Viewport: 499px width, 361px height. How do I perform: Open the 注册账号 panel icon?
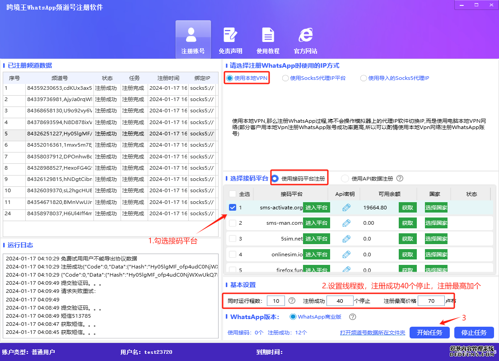[x=193, y=38]
